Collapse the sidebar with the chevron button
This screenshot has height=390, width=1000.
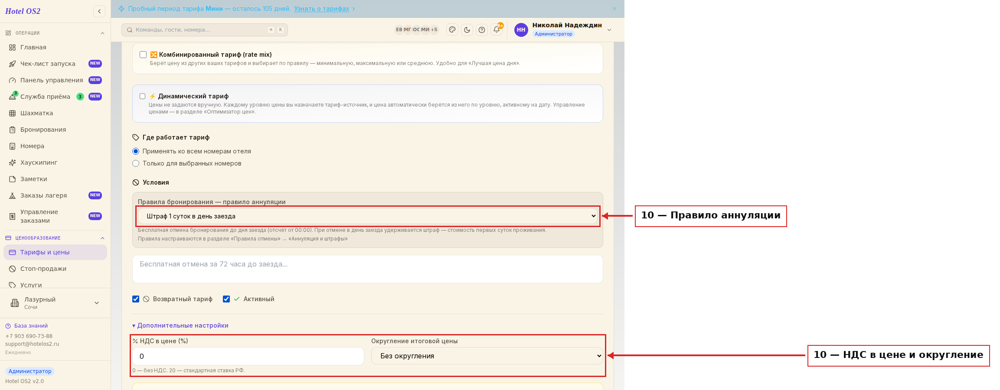(99, 11)
